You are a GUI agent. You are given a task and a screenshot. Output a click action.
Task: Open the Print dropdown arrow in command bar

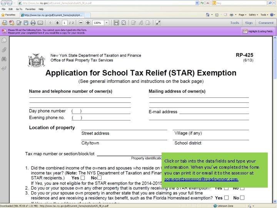[236, 15]
